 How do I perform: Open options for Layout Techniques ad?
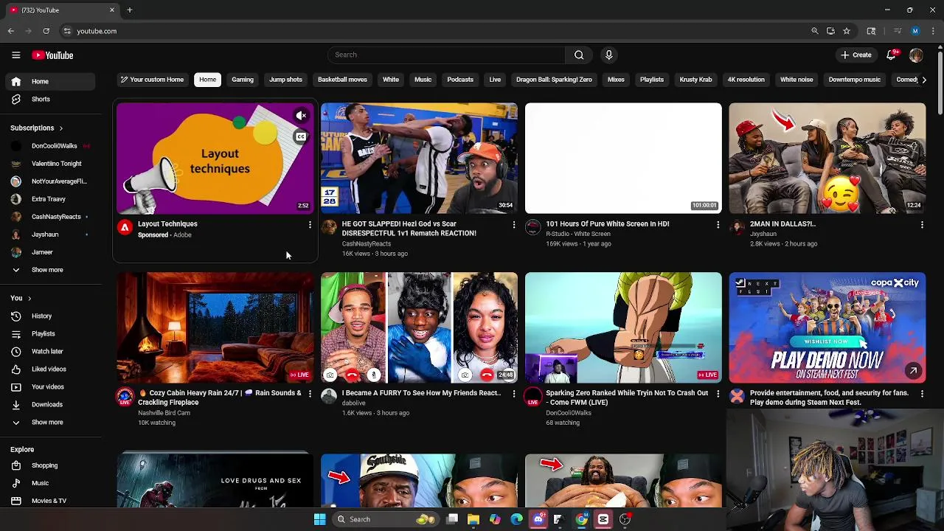pos(310,224)
